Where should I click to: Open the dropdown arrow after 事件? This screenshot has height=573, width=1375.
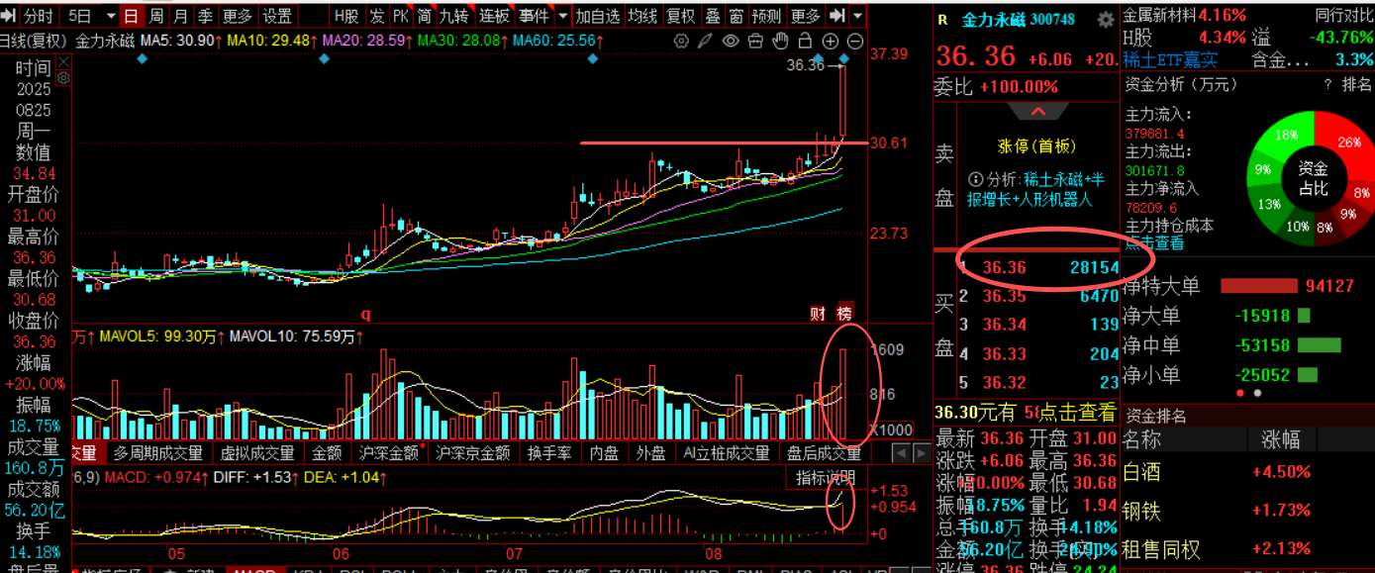(562, 16)
